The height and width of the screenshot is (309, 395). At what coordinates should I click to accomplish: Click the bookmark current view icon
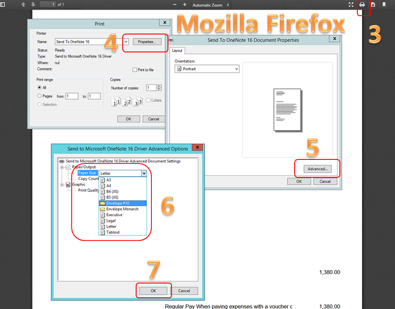click(384, 4)
